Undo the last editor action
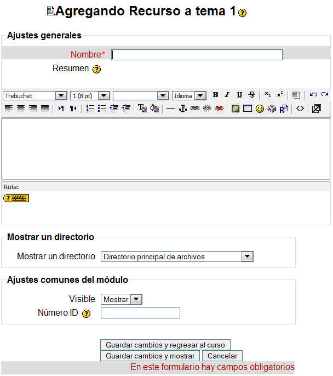Image resolution: width=333 pixels, height=376 pixels. pyautogui.click(x=313, y=95)
